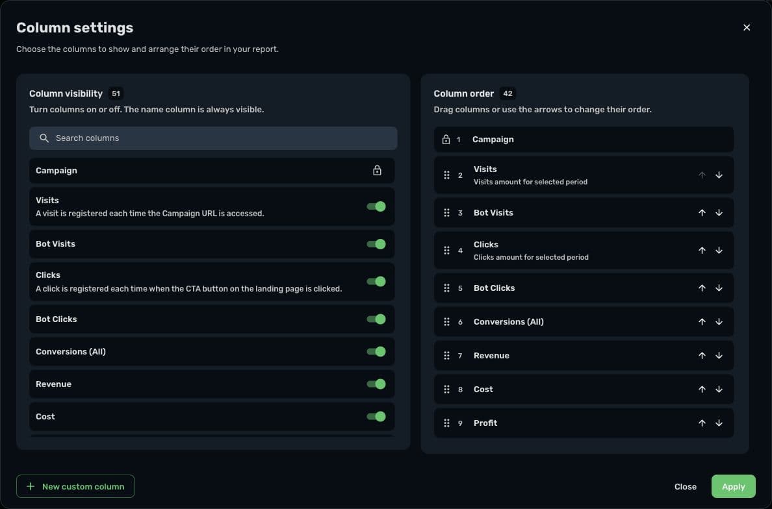Toggle Bot Clicks column visibility
This screenshot has height=509, width=772.
[376, 319]
